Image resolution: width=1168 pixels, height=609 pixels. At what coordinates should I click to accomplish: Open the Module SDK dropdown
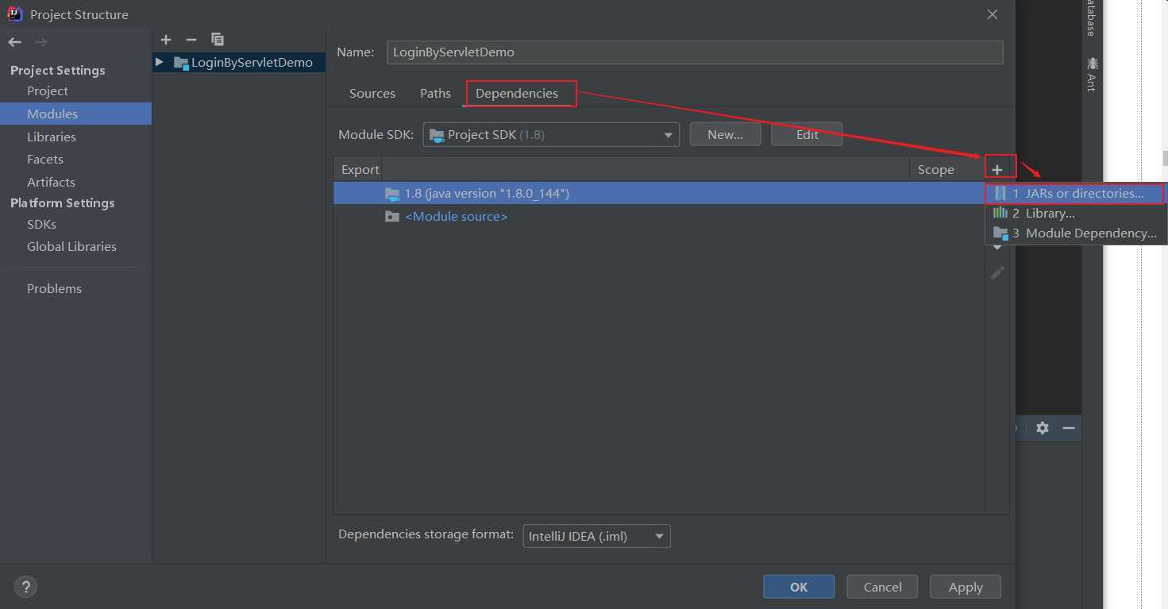551,135
